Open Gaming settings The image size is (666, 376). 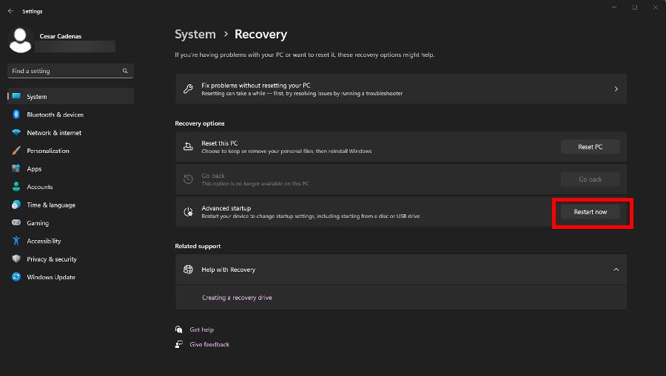[x=70, y=223]
